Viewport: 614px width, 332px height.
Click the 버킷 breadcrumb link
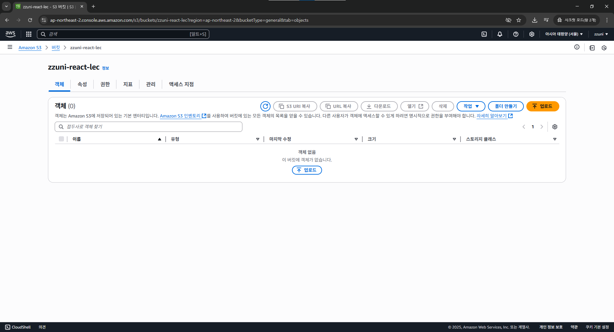click(56, 48)
